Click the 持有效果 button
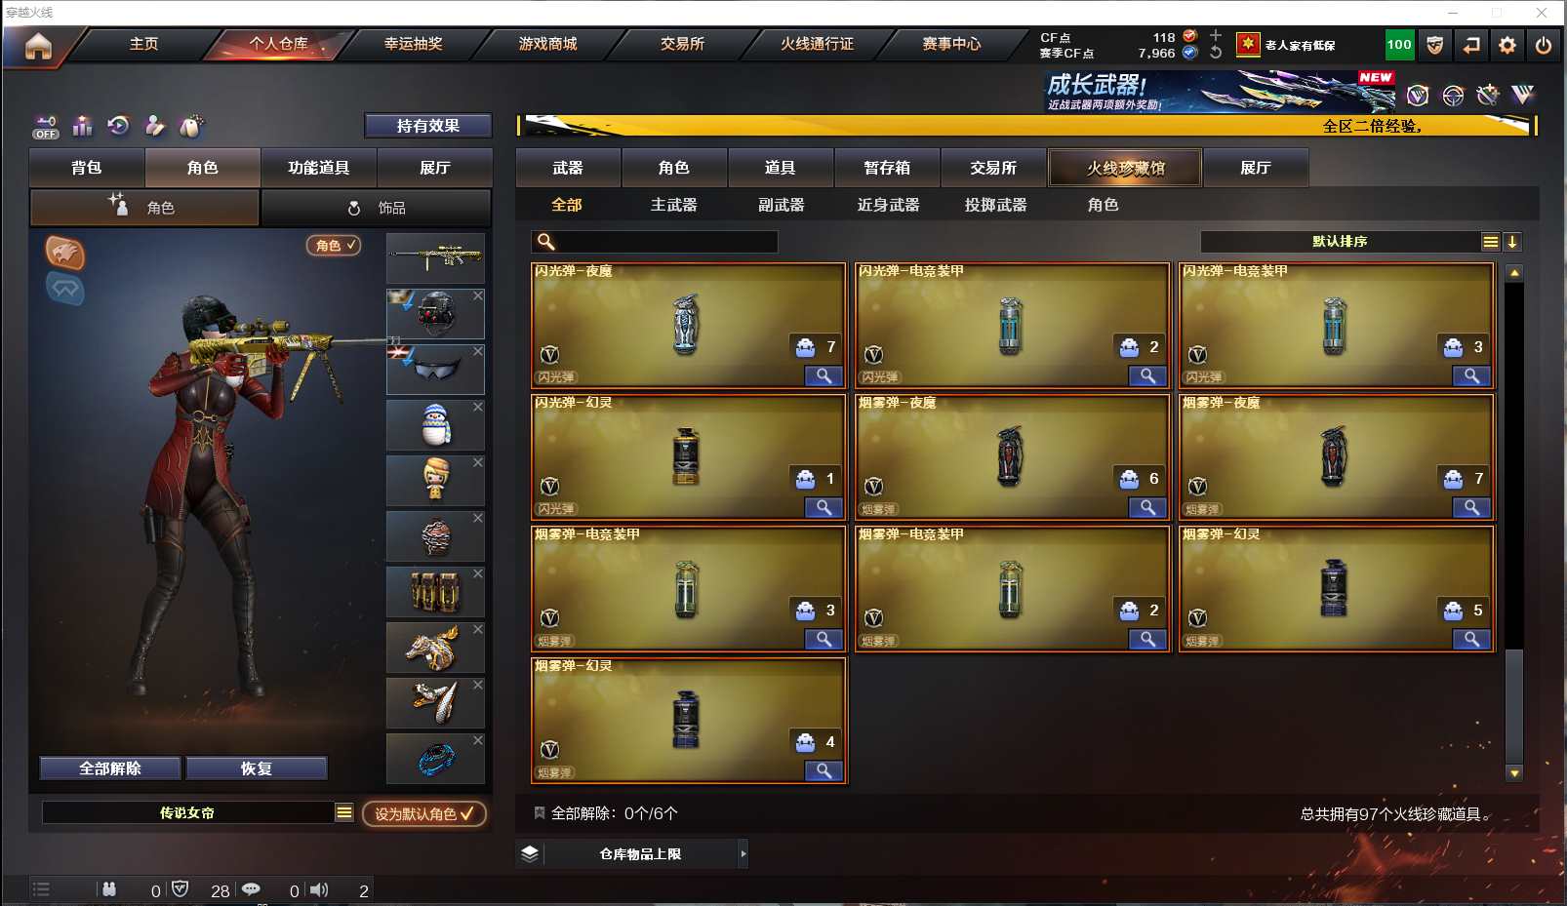The width and height of the screenshot is (1567, 906). (427, 126)
